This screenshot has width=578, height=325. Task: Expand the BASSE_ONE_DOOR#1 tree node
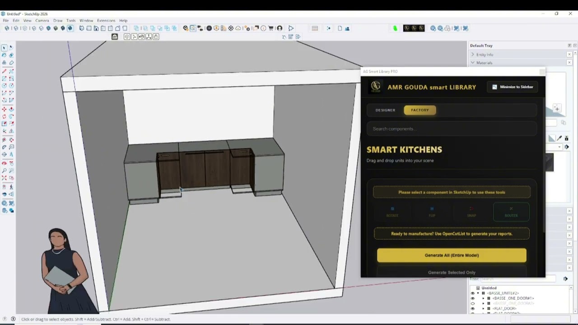[483, 298]
